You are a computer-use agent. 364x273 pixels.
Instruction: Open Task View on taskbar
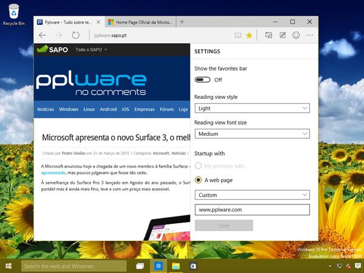[140, 266]
